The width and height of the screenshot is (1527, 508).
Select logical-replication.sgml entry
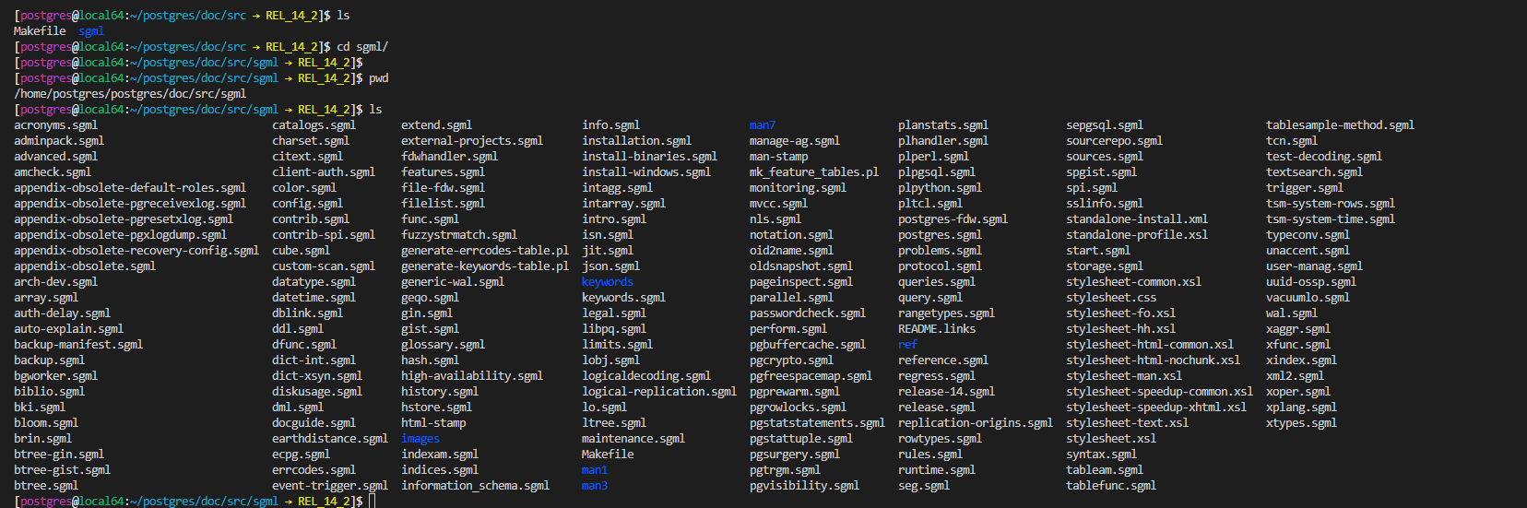tap(659, 392)
